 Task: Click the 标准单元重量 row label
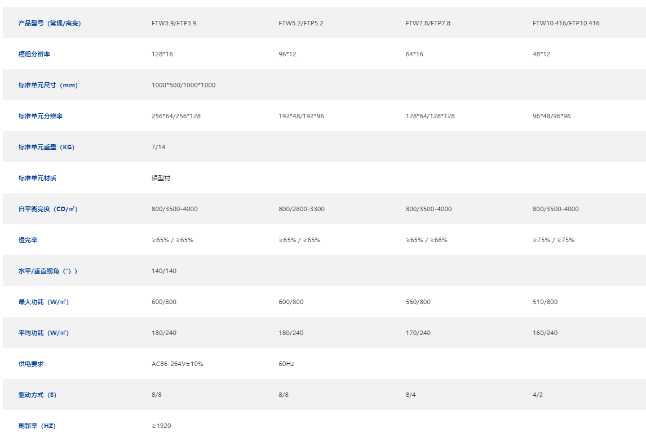[46, 147]
